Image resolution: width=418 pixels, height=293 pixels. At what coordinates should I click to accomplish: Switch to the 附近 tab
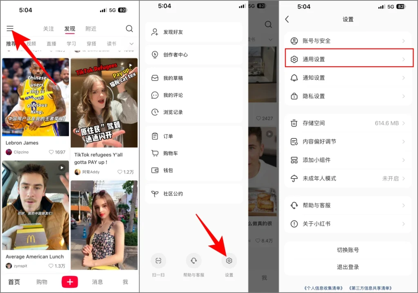coord(91,29)
